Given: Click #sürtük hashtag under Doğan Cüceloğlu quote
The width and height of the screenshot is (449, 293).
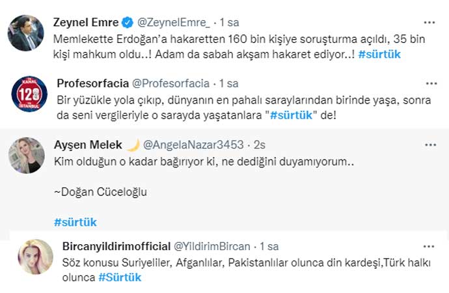Looking at the screenshot, I should [75, 222].
